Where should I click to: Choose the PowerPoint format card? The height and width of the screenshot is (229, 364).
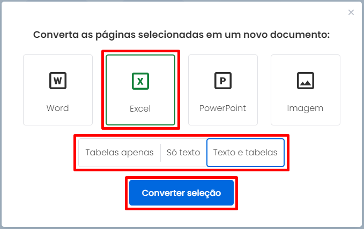click(x=223, y=90)
